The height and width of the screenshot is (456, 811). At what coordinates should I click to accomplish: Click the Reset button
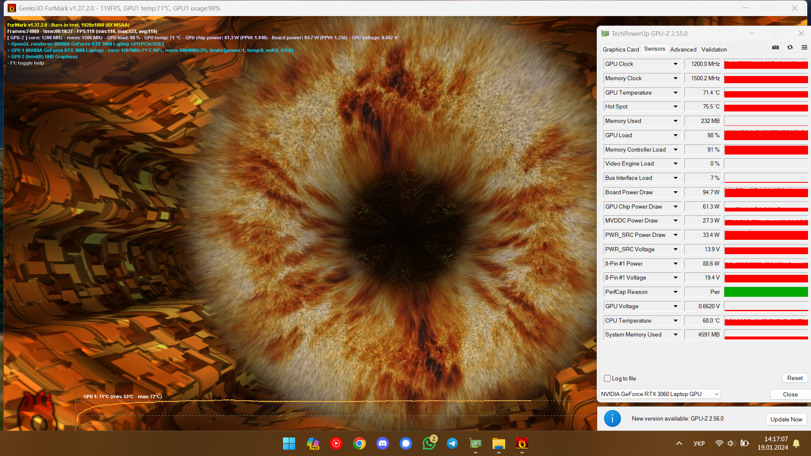pyautogui.click(x=795, y=378)
